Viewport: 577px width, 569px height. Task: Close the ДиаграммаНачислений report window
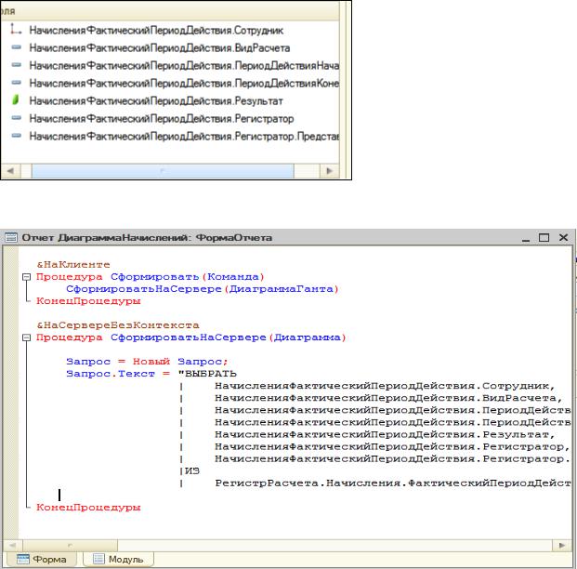(x=563, y=237)
